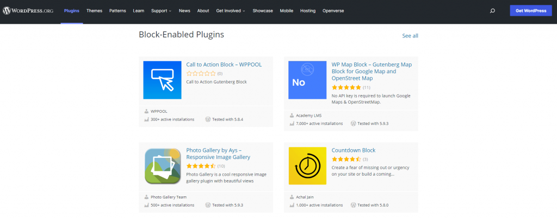Click the author icon beside Academy LMS
557x218 pixels.
[x=292, y=116]
